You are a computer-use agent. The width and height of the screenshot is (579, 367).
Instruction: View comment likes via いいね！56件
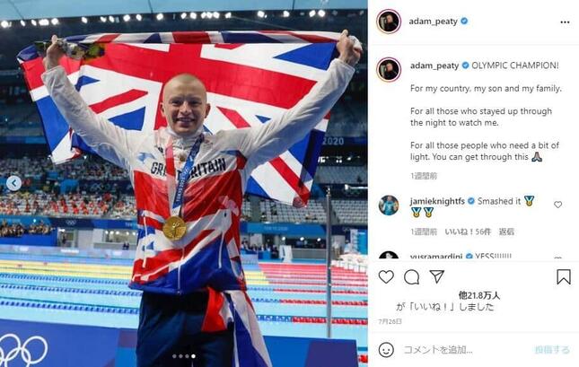(468, 232)
